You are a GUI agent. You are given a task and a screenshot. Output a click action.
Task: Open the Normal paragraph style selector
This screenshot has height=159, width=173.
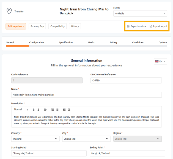point(21,110)
